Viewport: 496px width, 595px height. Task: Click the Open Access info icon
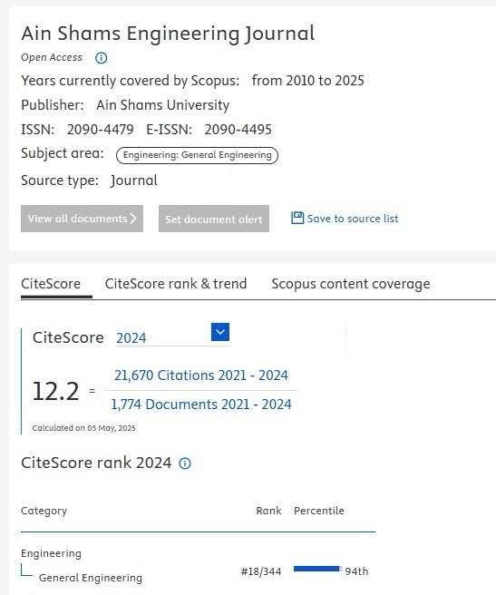click(101, 58)
